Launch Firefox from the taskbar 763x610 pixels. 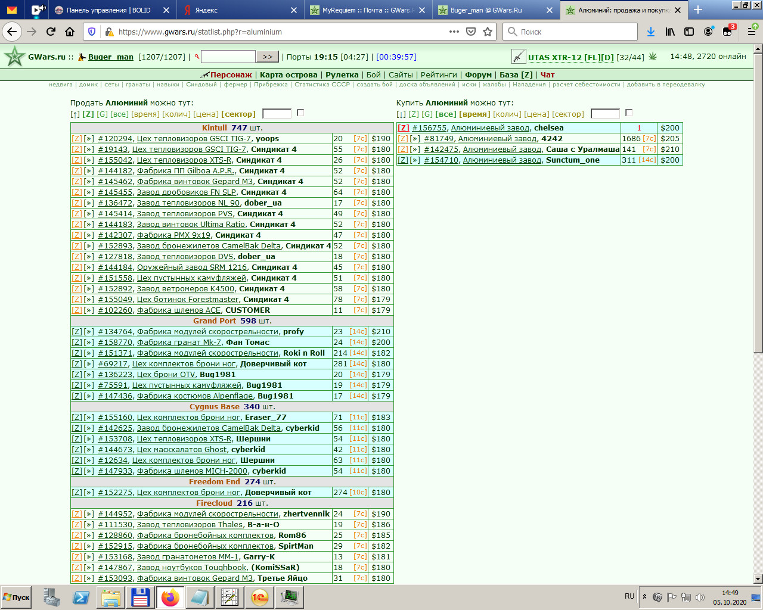point(170,597)
